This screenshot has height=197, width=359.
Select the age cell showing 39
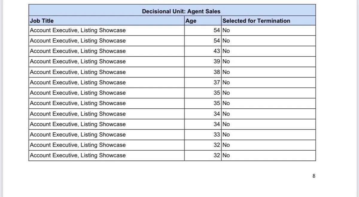[217, 61]
